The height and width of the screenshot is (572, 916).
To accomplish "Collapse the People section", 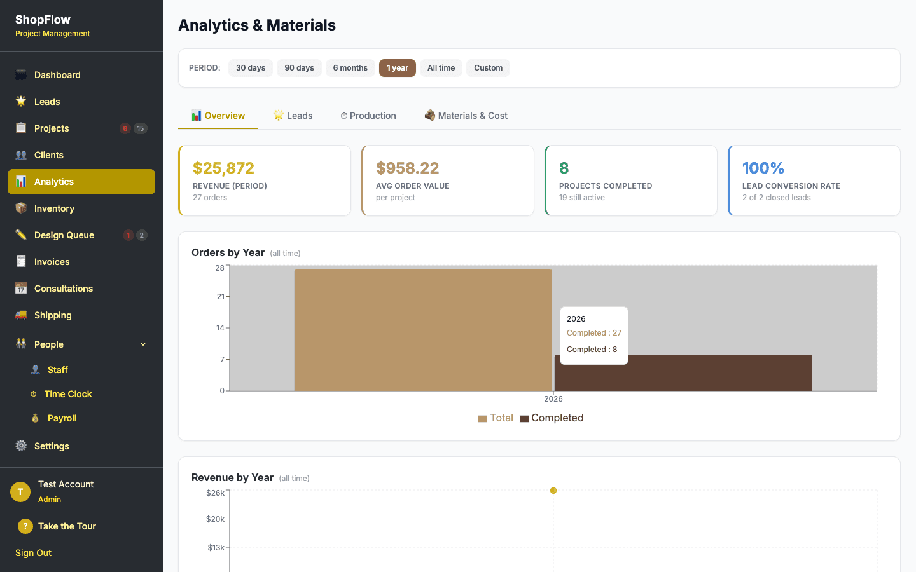I will [142, 344].
